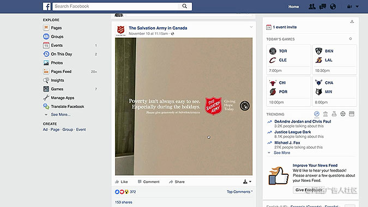The width and height of the screenshot is (368, 207).
Task: Open the post-as profile selector dropdown
Action: click(247, 182)
